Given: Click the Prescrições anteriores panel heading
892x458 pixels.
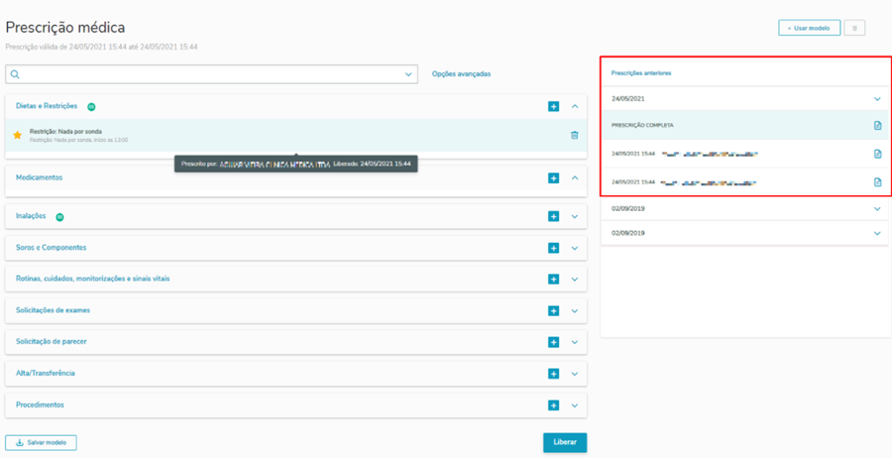Looking at the screenshot, I should pyautogui.click(x=641, y=73).
